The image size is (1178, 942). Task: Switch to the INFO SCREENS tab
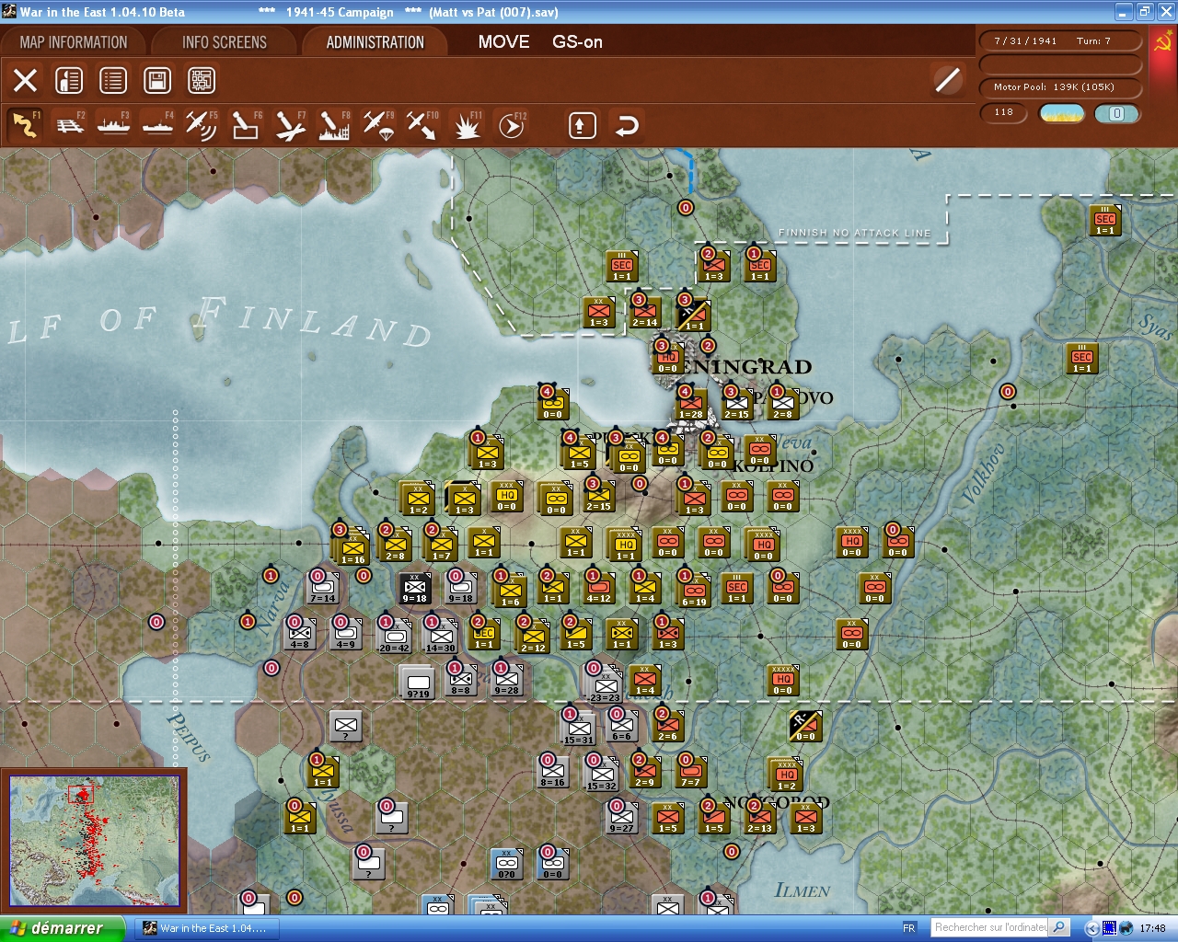pos(225,42)
